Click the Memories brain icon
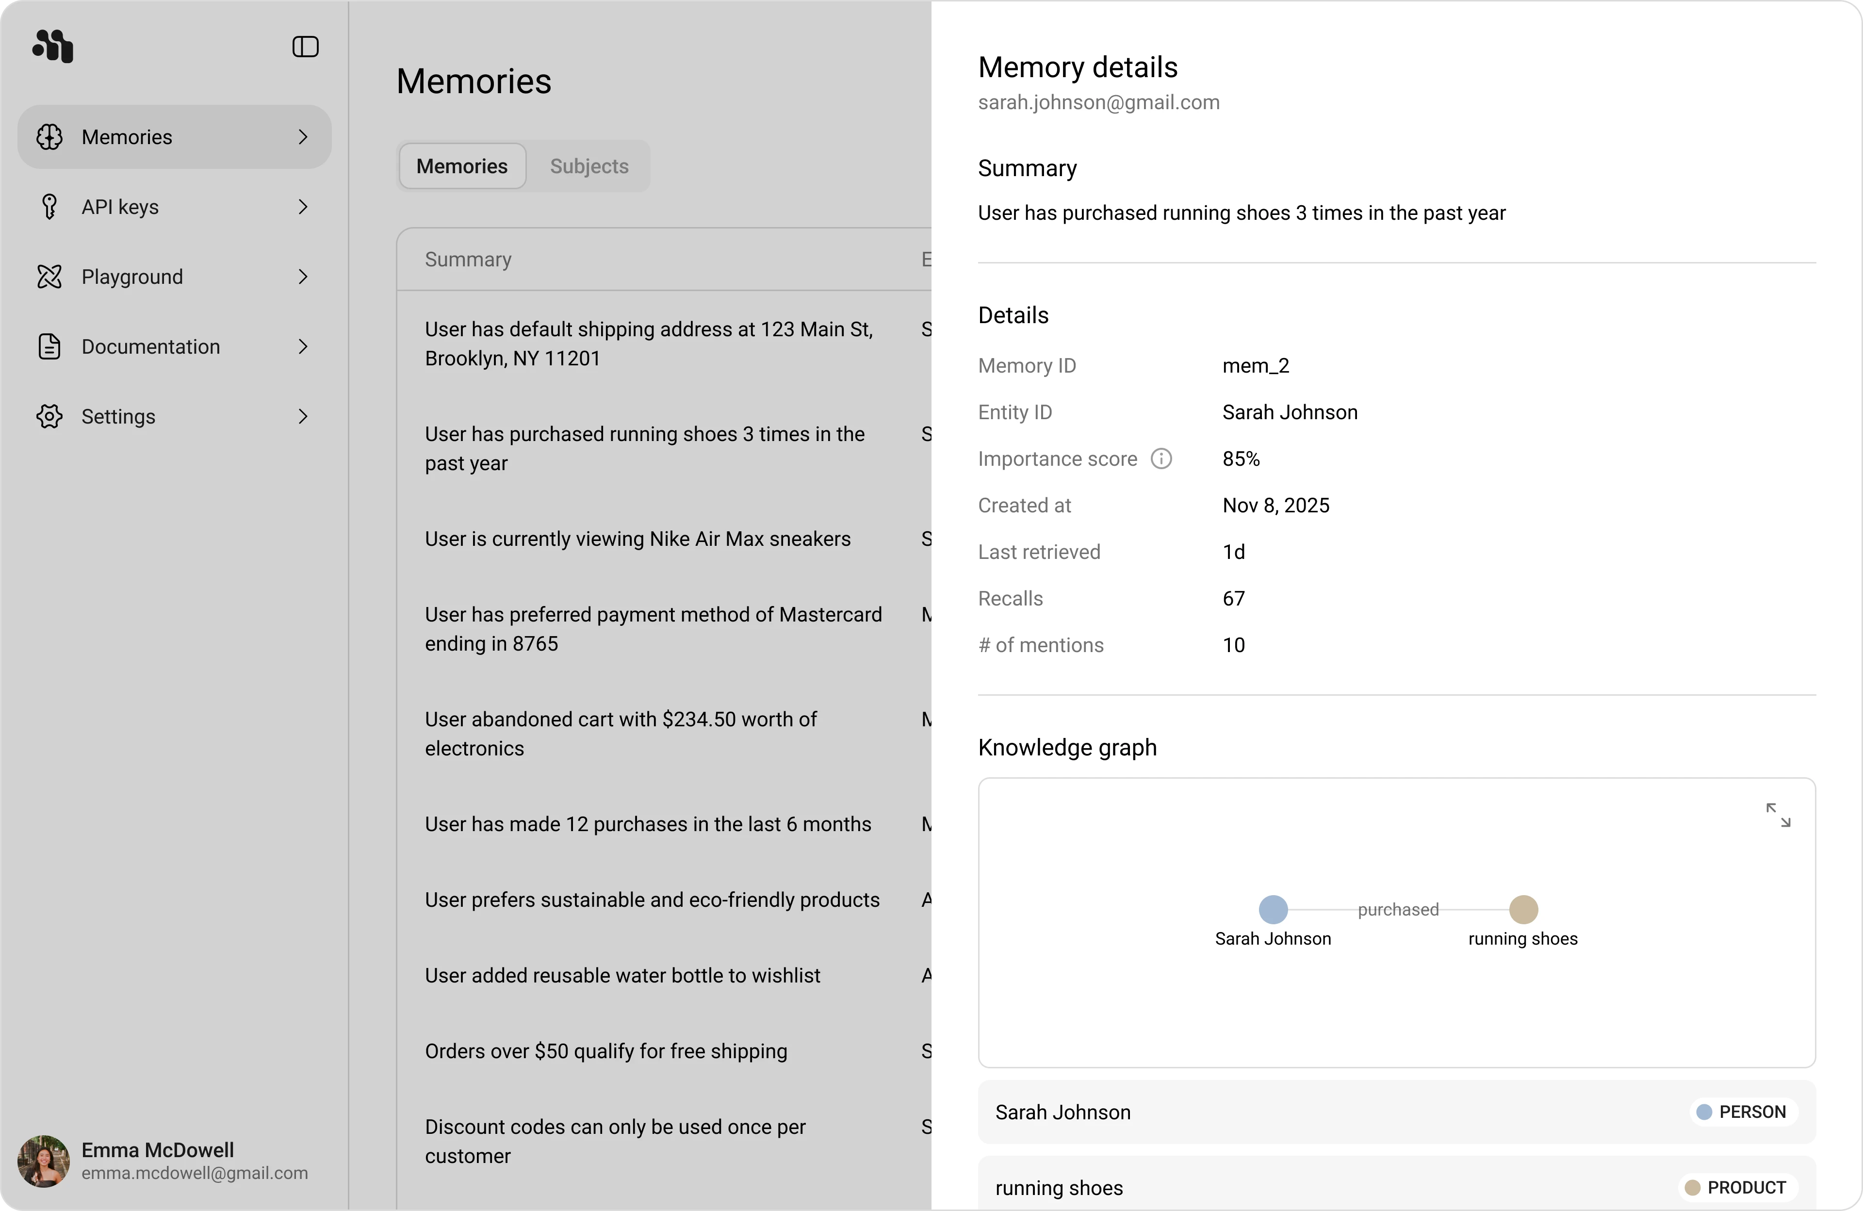 (x=49, y=137)
